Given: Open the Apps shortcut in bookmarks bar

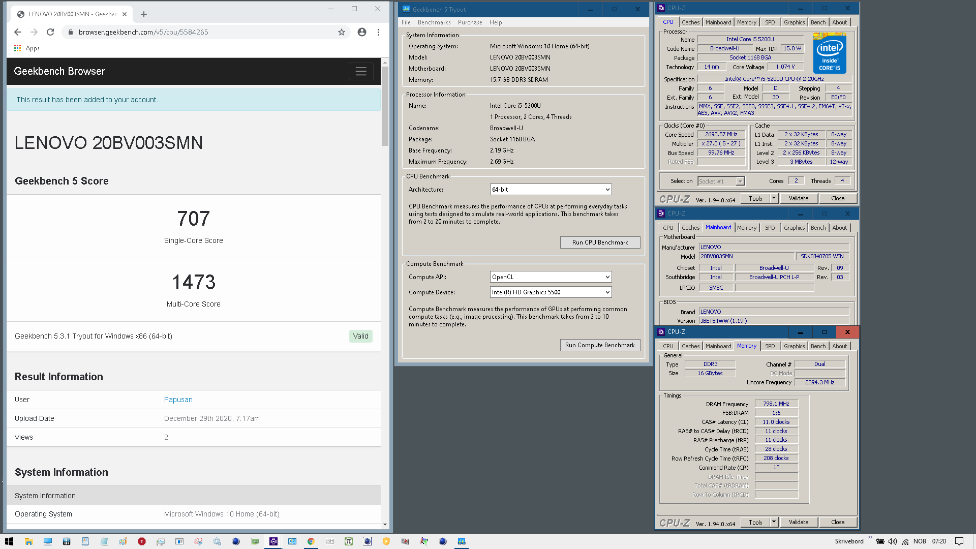Looking at the screenshot, I should point(27,48).
